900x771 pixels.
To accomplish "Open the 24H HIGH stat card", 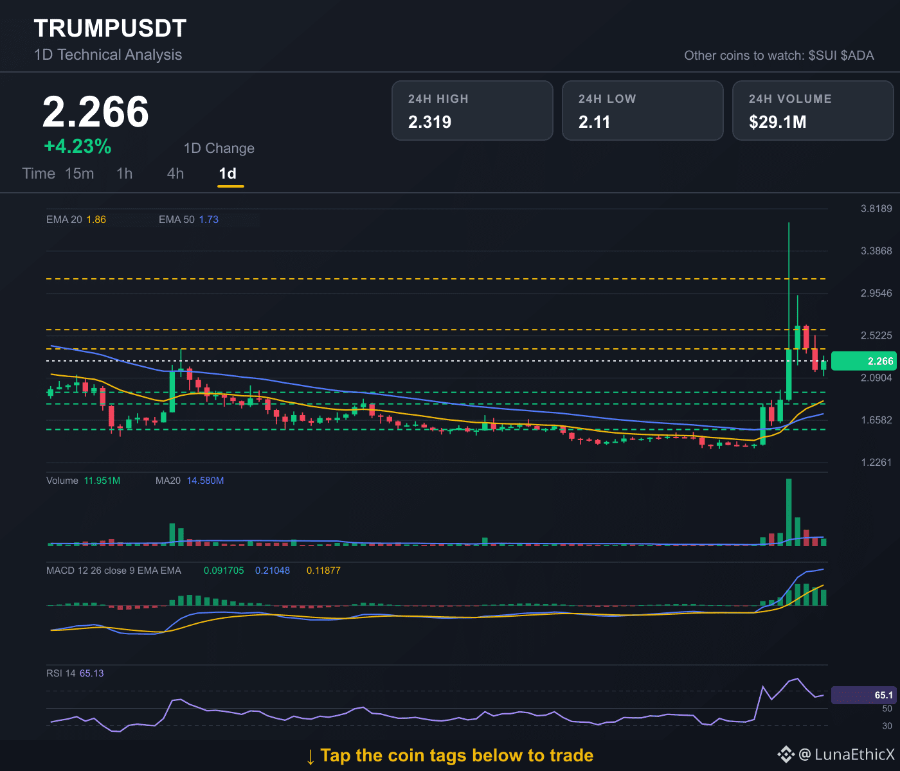I will [473, 111].
